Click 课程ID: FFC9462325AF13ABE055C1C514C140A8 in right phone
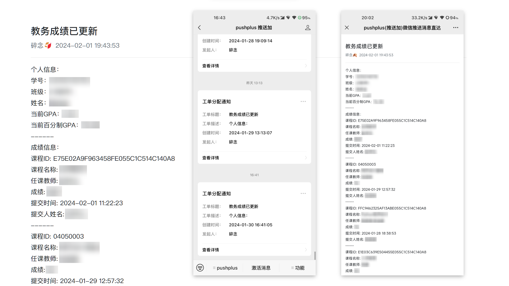509x286 pixels. (x=386, y=208)
